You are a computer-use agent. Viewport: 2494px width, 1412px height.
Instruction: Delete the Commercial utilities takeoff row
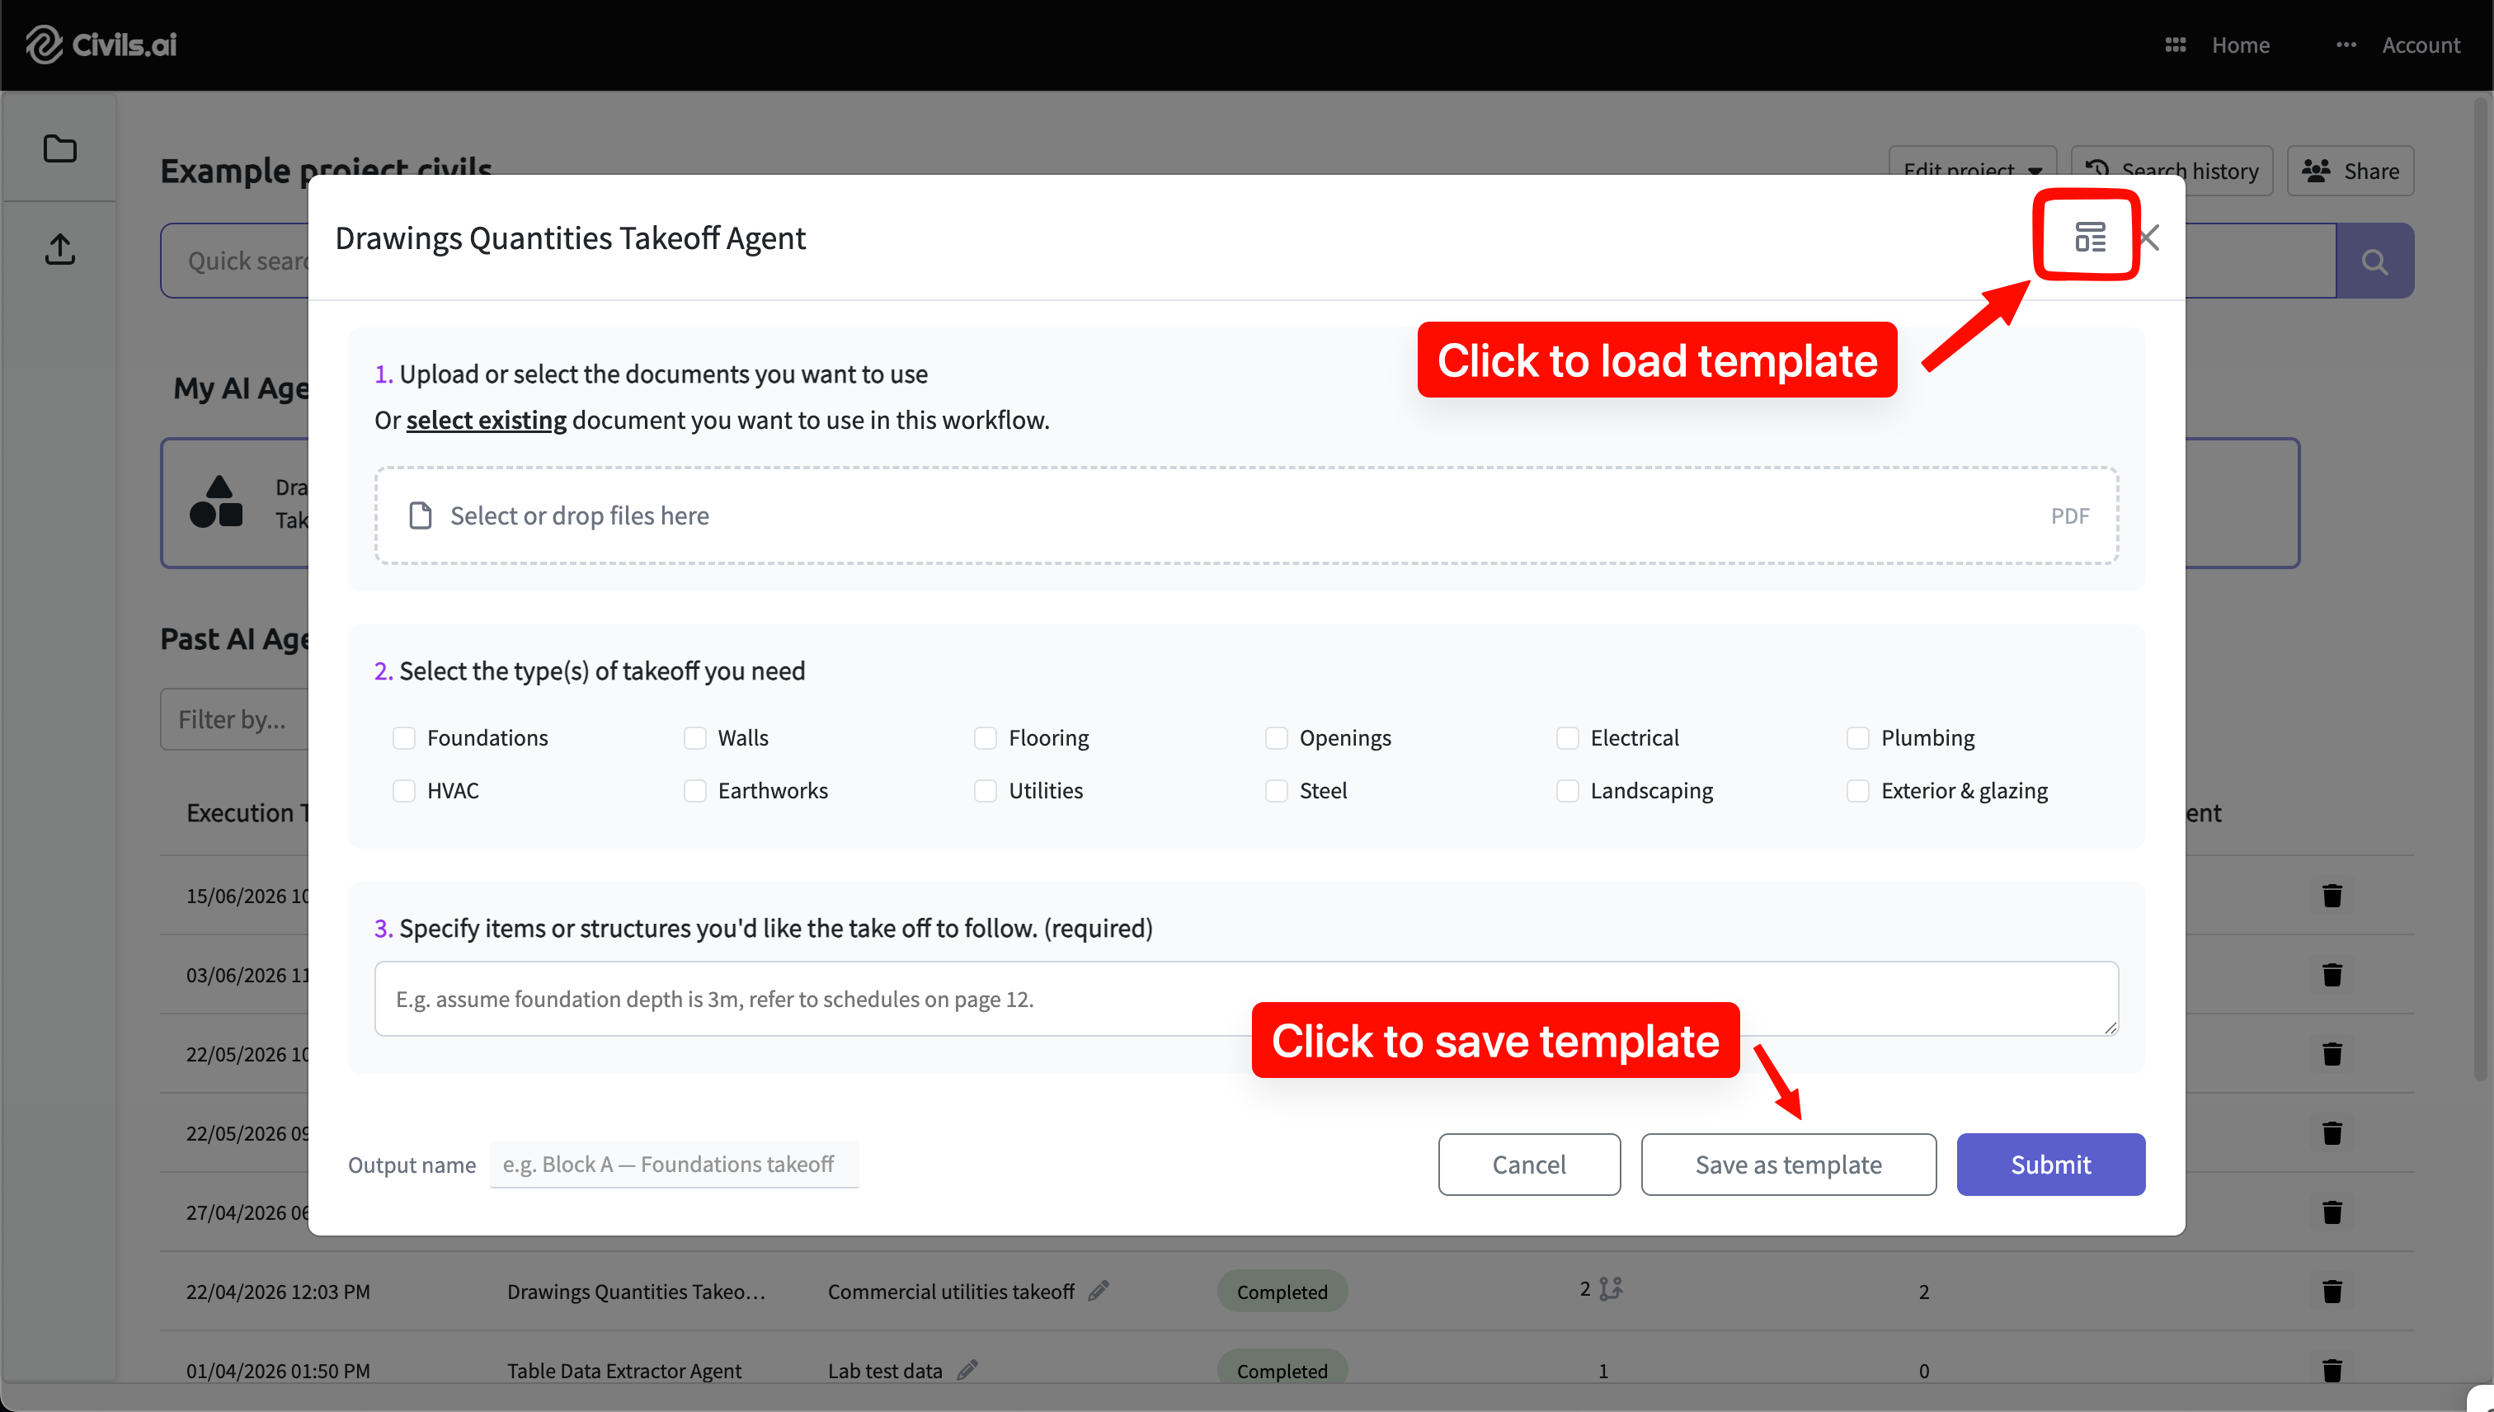pos(2332,1292)
